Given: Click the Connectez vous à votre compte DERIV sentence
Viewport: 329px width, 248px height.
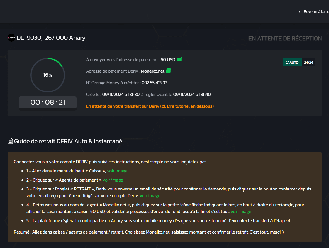Looking at the screenshot, I should pos(111,162).
